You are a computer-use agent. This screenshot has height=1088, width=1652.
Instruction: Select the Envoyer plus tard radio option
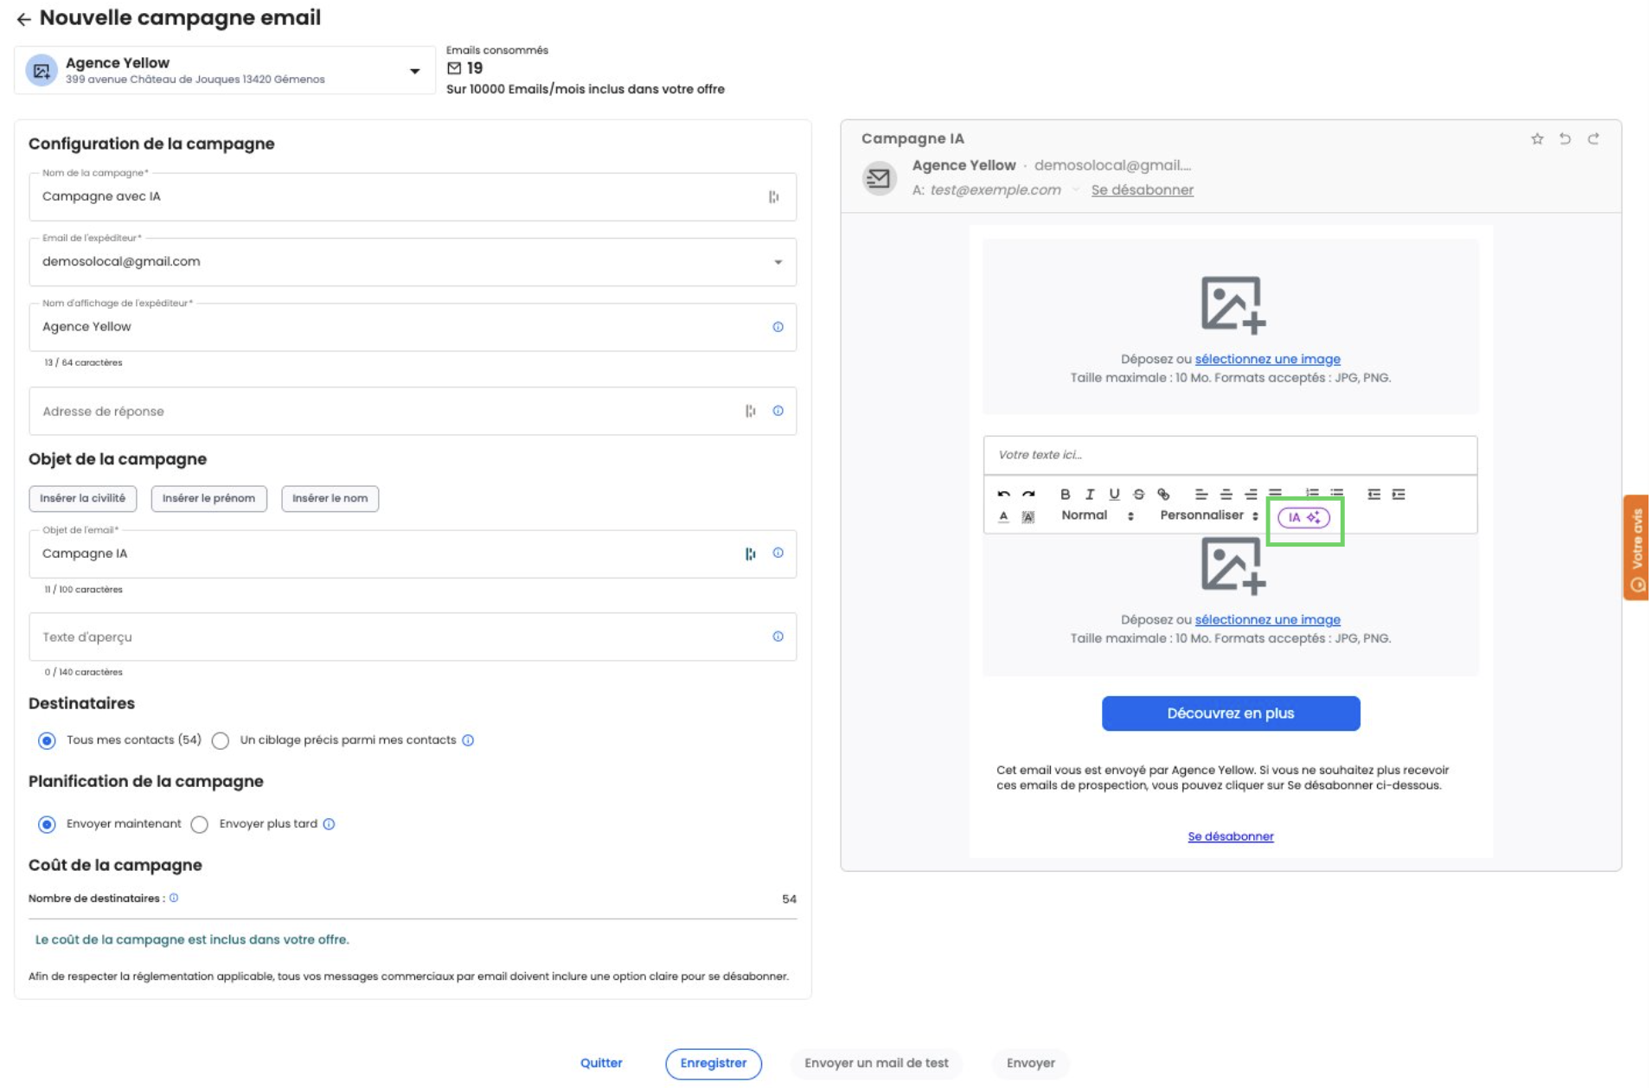click(200, 826)
